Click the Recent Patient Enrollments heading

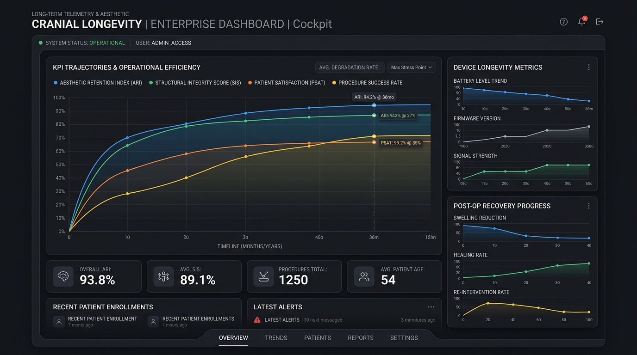pos(103,307)
